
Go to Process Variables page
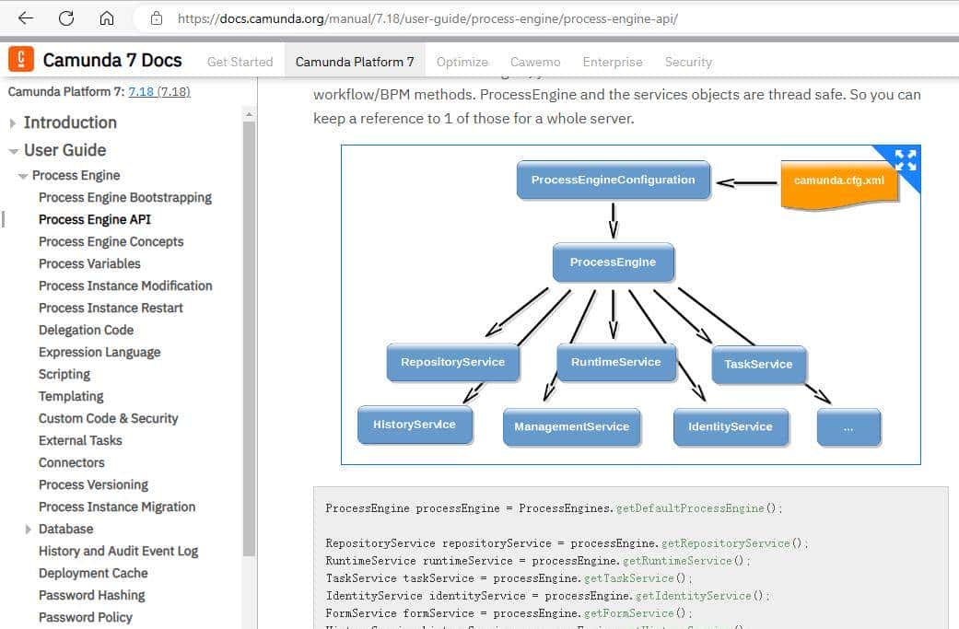point(89,263)
